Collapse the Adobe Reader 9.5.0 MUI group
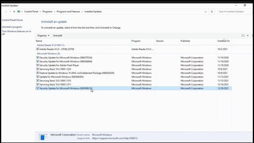254x143 pixels. [x=51, y=45]
